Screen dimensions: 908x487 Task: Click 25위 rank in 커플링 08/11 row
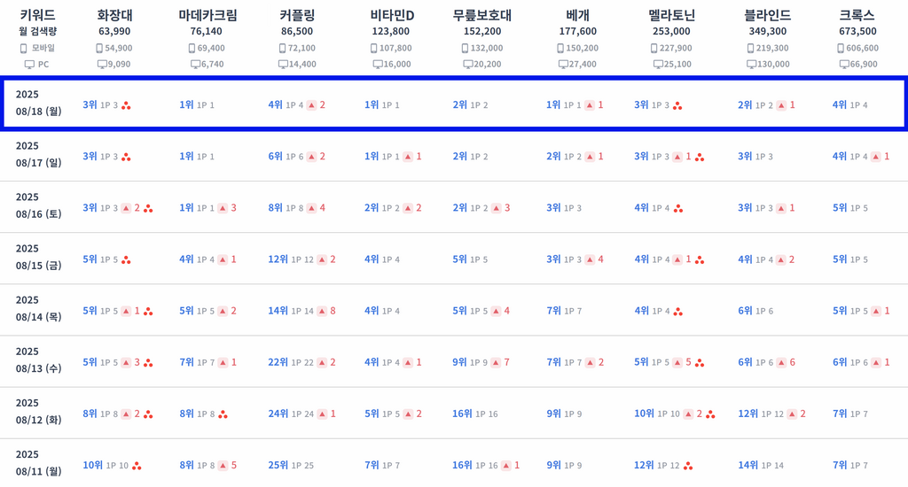pyautogui.click(x=278, y=465)
